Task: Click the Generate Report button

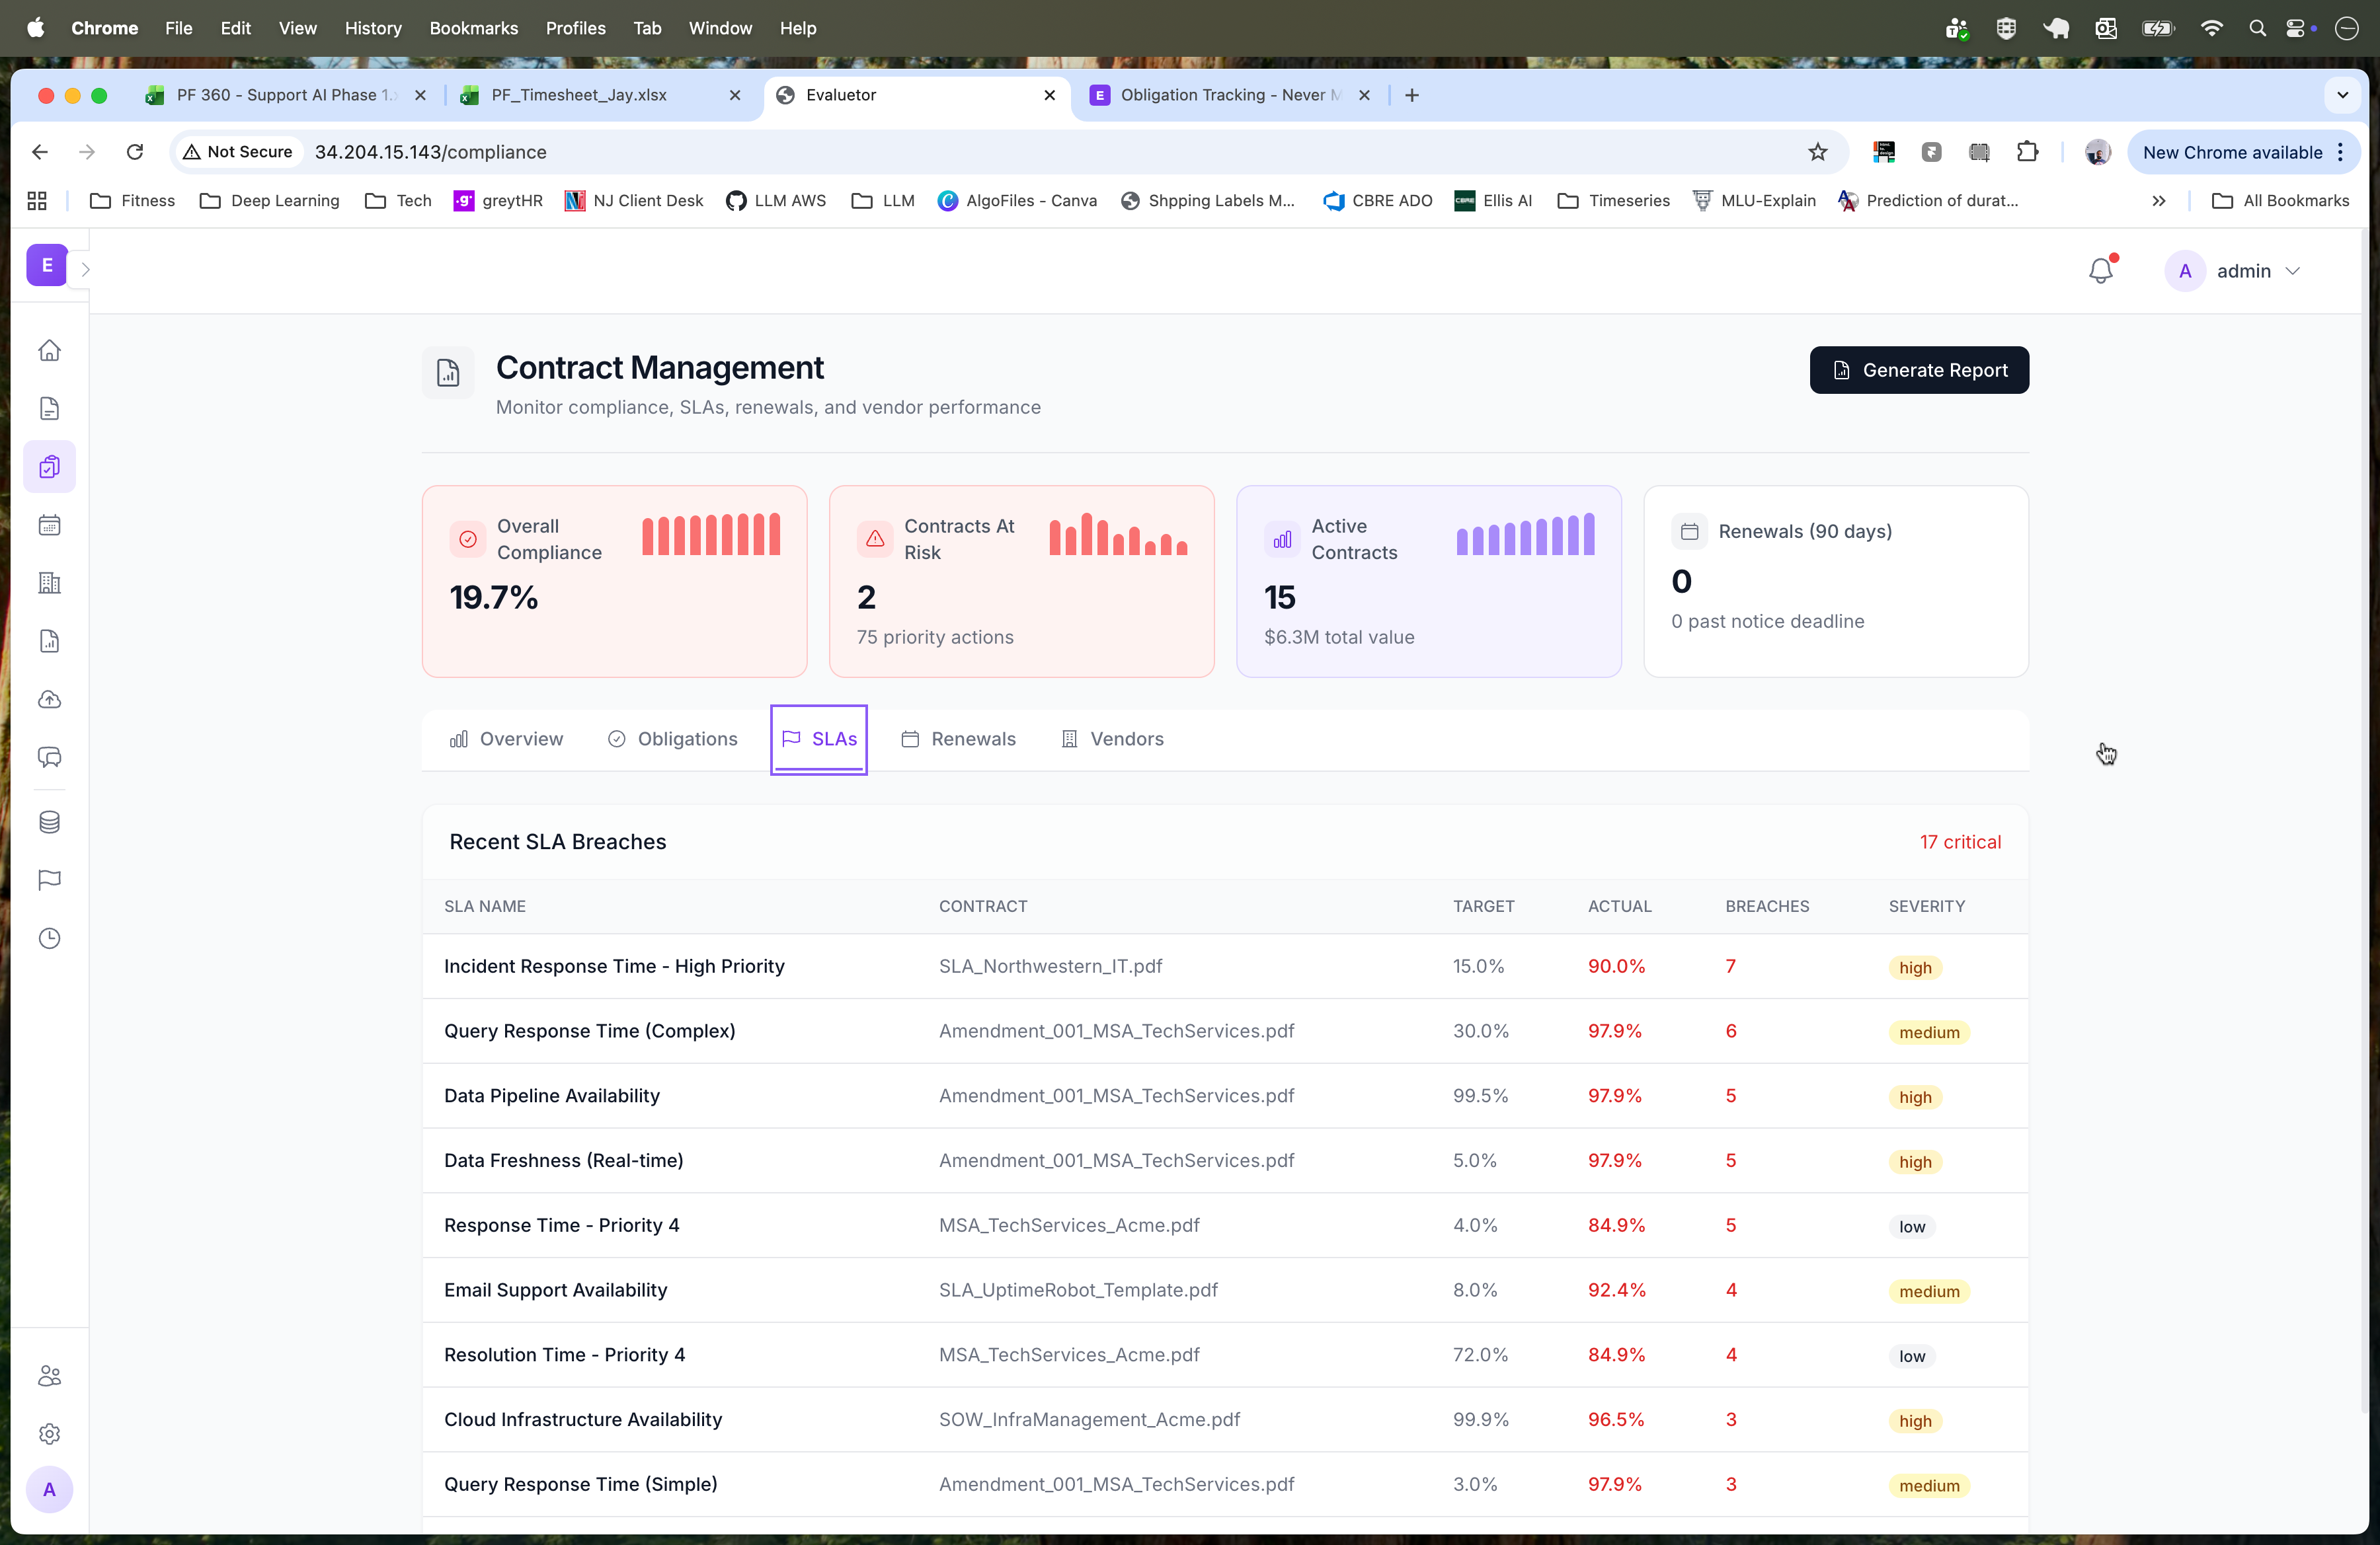Action: point(1918,370)
